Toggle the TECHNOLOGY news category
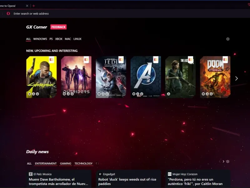 click(x=83, y=164)
